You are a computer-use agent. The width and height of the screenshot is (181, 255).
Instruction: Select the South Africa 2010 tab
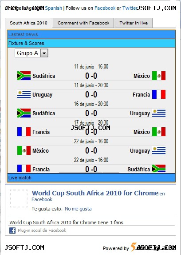(x=28, y=23)
